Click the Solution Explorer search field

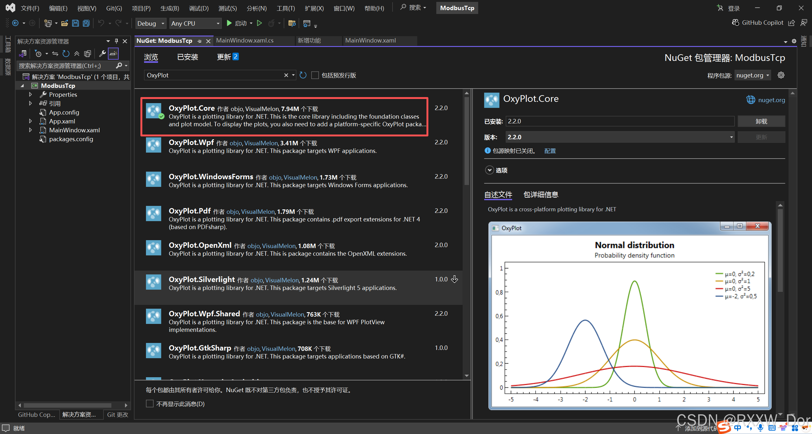pyautogui.click(x=66, y=66)
